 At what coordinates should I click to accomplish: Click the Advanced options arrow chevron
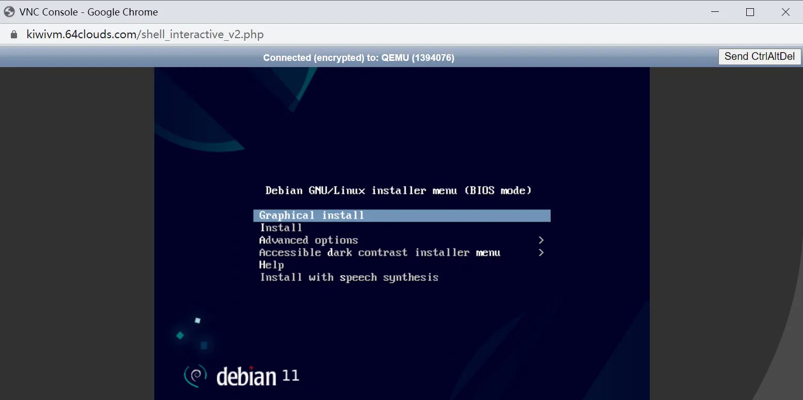(541, 240)
